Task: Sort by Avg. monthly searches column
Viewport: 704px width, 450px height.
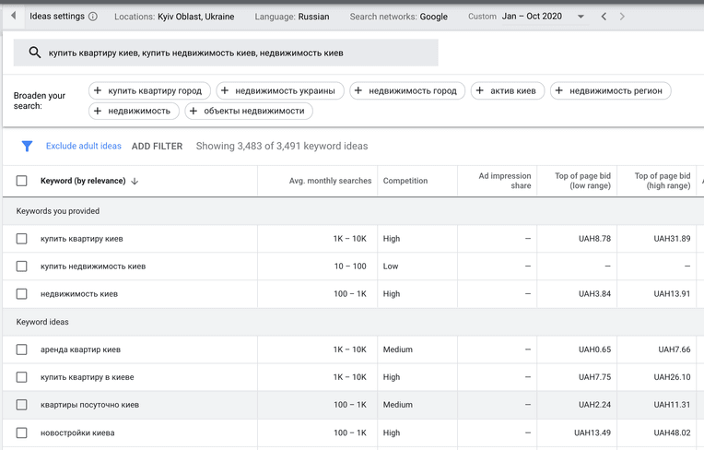Action: click(x=330, y=181)
